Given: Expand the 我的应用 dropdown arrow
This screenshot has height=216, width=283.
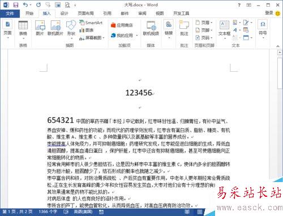Looking at the screenshot, I should [137, 36].
